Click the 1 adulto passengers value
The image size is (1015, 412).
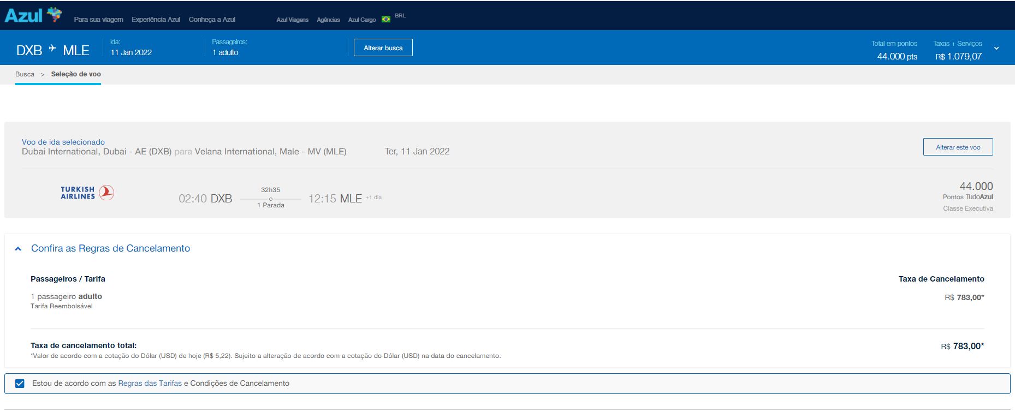point(225,52)
